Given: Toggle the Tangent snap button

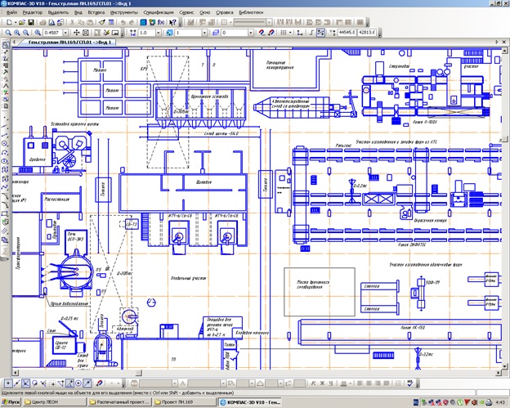Looking at the screenshot, I should pyautogui.click(x=34, y=383).
